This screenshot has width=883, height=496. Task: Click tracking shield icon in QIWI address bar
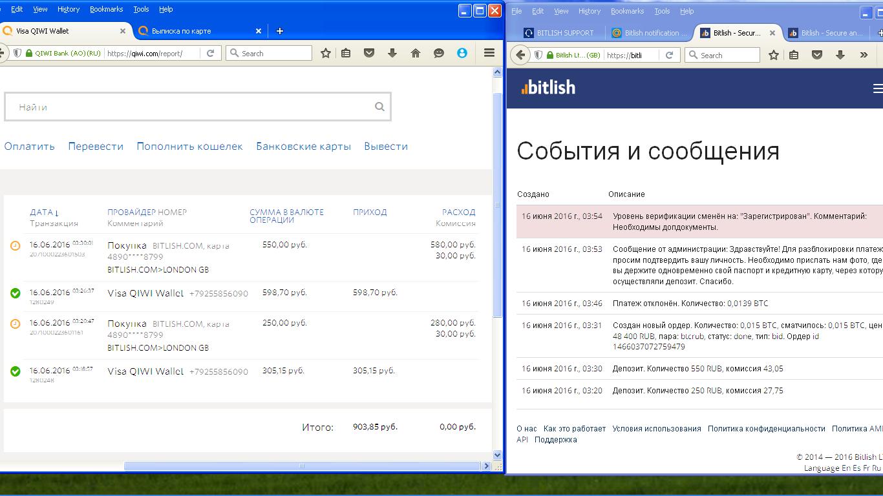[17, 53]
